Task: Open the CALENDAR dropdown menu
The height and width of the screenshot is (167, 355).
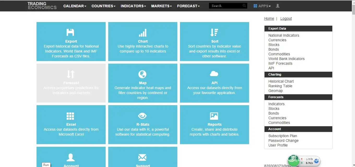Action: pyautogui.click(x=75, y=6)
